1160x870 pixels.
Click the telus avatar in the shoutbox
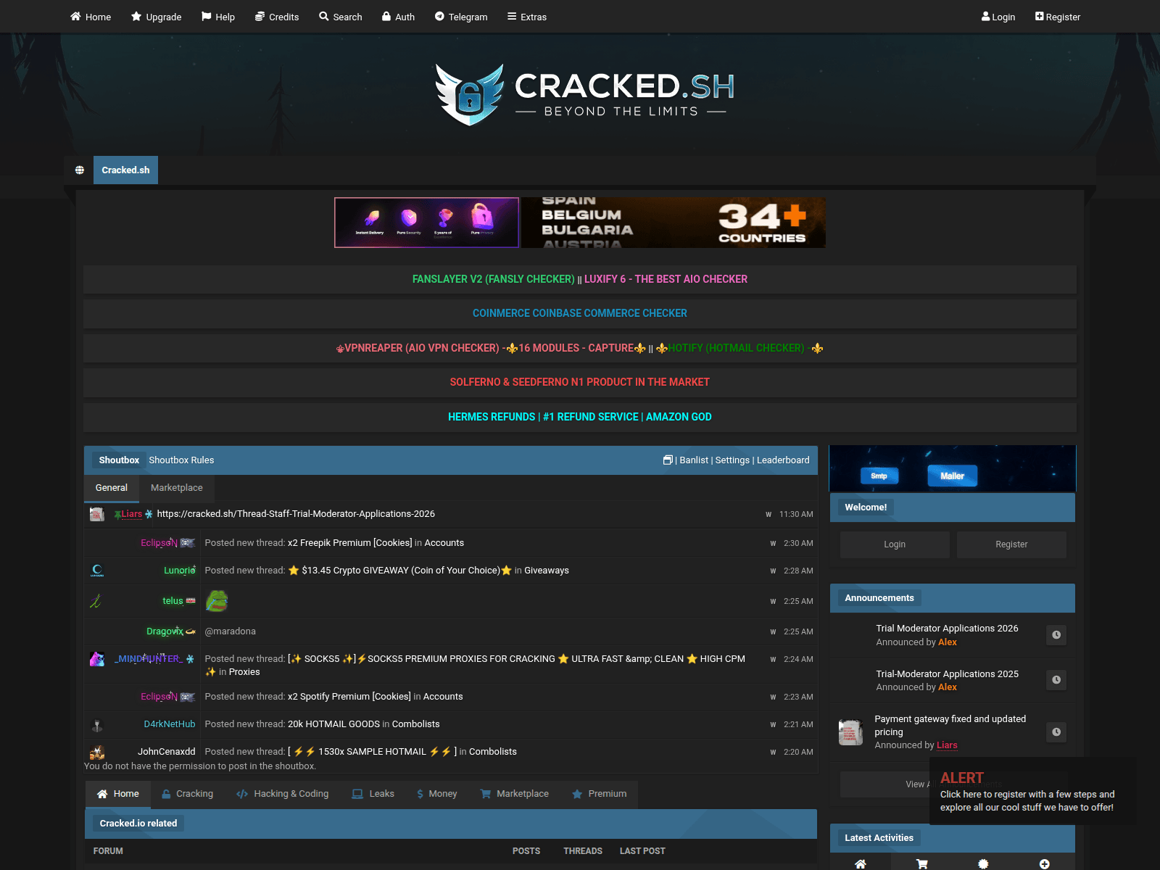(x=96, y=601)
